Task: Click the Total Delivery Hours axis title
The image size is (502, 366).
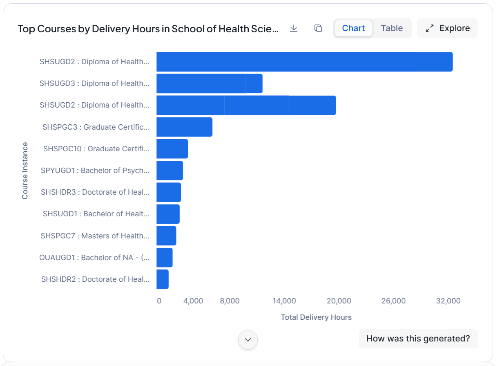Action: 316,317
